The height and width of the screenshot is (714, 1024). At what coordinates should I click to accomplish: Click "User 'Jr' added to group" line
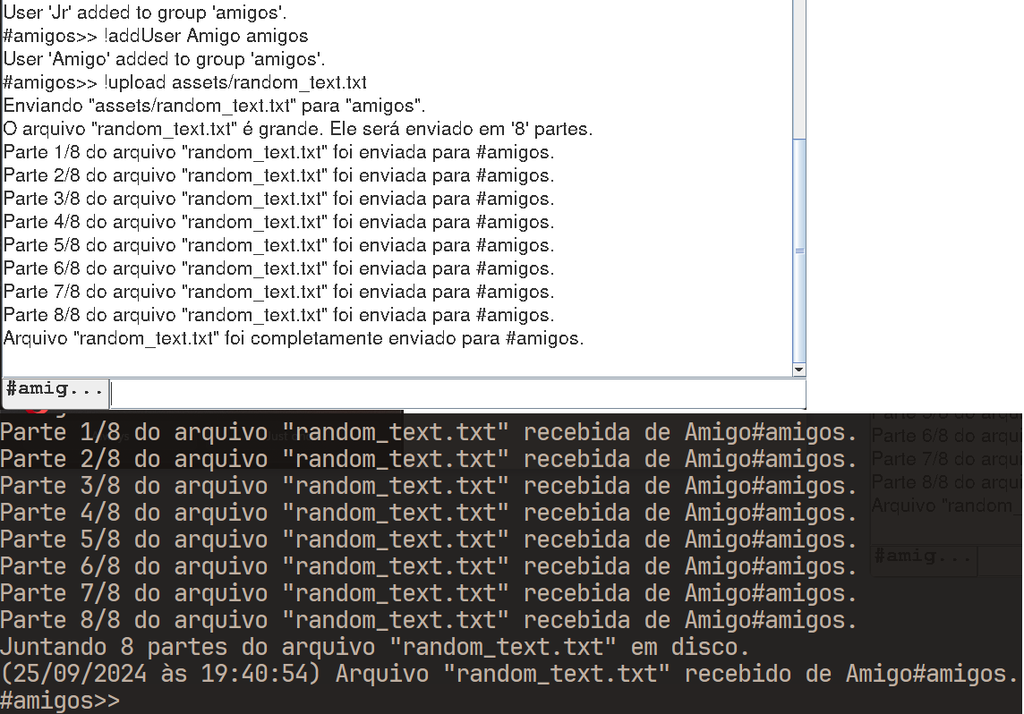pos(144,13)
